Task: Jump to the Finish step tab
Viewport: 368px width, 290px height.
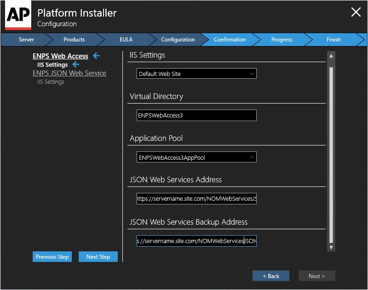Action: [x=333, y=40]
